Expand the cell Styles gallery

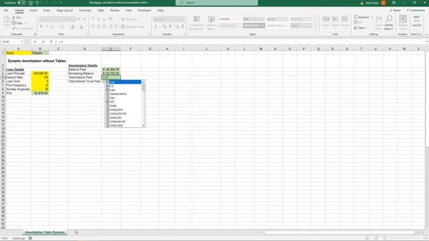(x=315, y=27)
